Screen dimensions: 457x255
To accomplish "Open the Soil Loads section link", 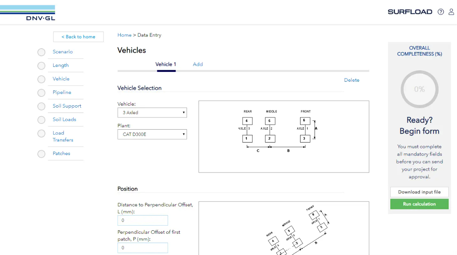I will point(64,119).
